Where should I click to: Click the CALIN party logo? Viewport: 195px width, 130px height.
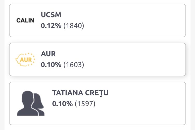25,20
